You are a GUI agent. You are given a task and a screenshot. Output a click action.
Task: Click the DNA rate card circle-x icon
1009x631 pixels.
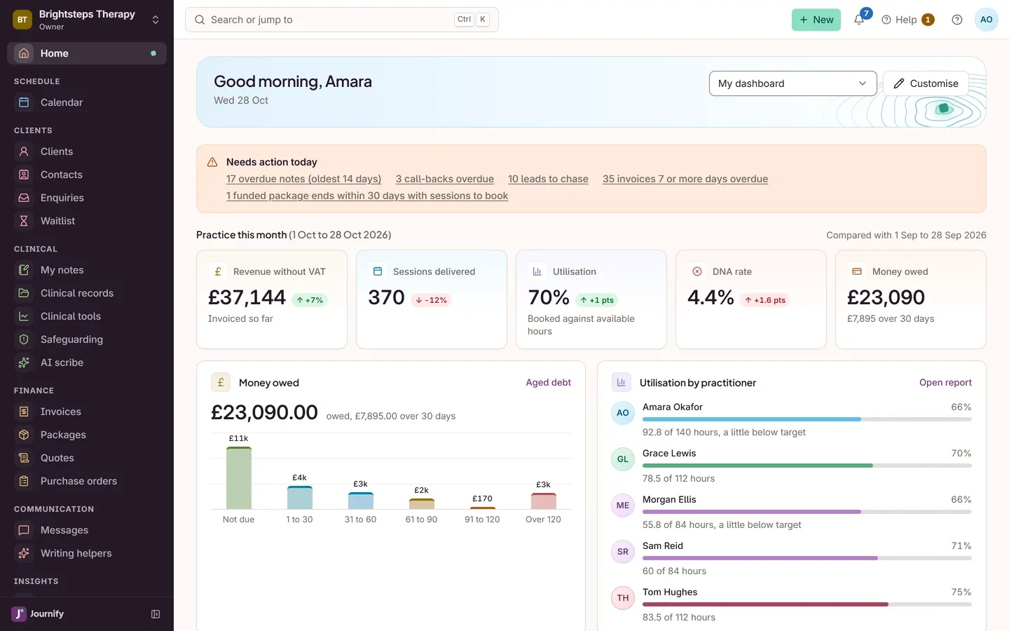(697, 271)
